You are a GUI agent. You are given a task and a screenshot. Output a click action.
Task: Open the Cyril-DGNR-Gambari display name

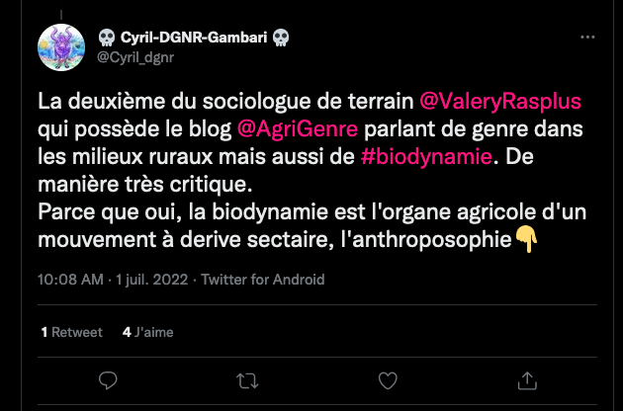point(194,38)
